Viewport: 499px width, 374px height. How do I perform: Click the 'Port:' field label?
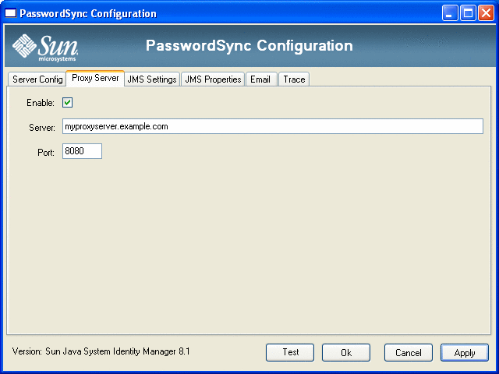(46, 153)
